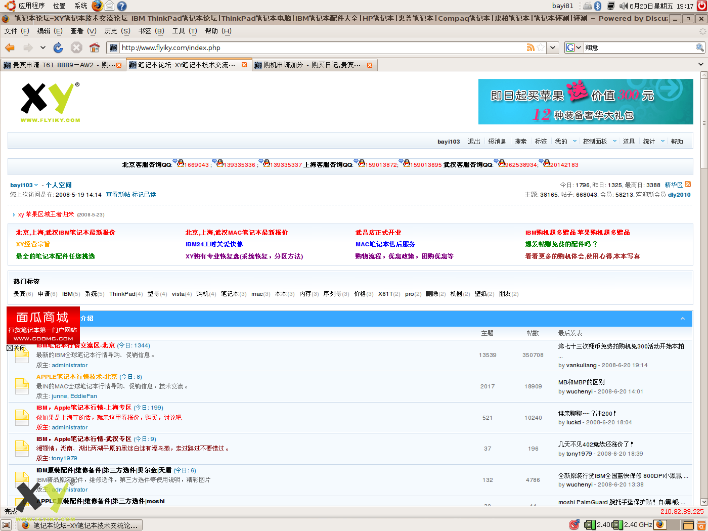Viewport: 708px width, 531px height.
Task: Click the workspace switcher Firefox square
Action: click(x=660, y=525)
